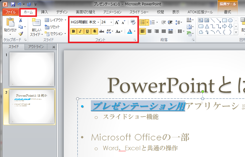The image size is (245, 157).
Task: Open Font dialog launcher in フォント group
Action: coord(135,40)
